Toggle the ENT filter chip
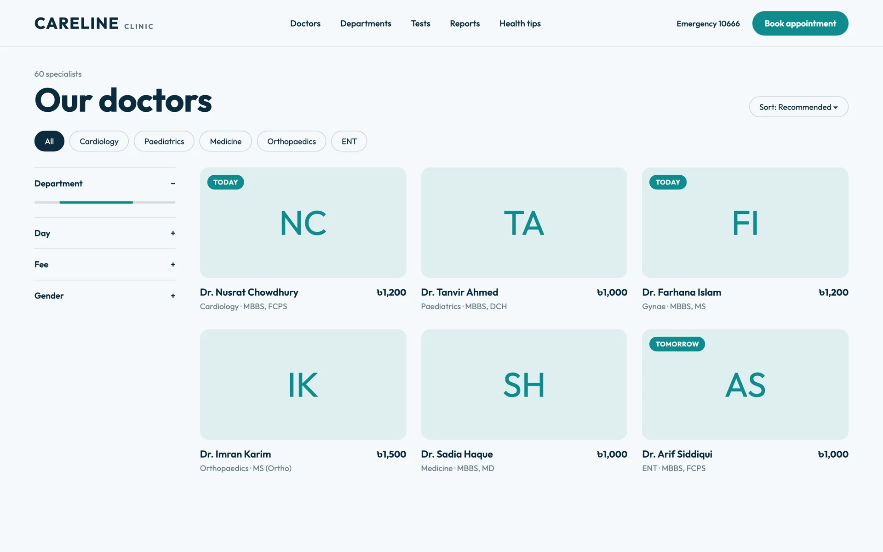Viewport: 883px width, 552px height. click(x=349, y=141)
